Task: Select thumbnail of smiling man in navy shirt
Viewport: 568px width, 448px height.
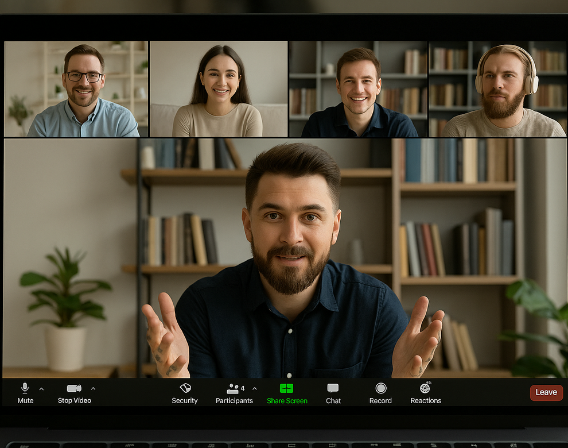Action: 359,89
